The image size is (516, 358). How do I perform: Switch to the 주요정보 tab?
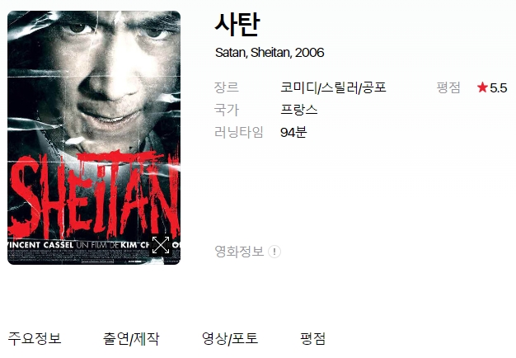35,338
